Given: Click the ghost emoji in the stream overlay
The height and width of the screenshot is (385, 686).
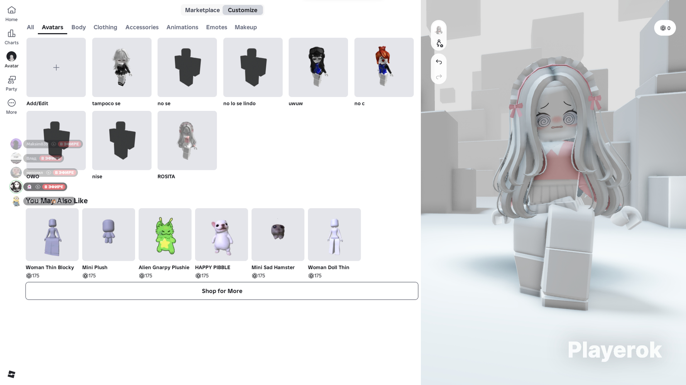Looking at the screenshot, I should coord(29,187).
